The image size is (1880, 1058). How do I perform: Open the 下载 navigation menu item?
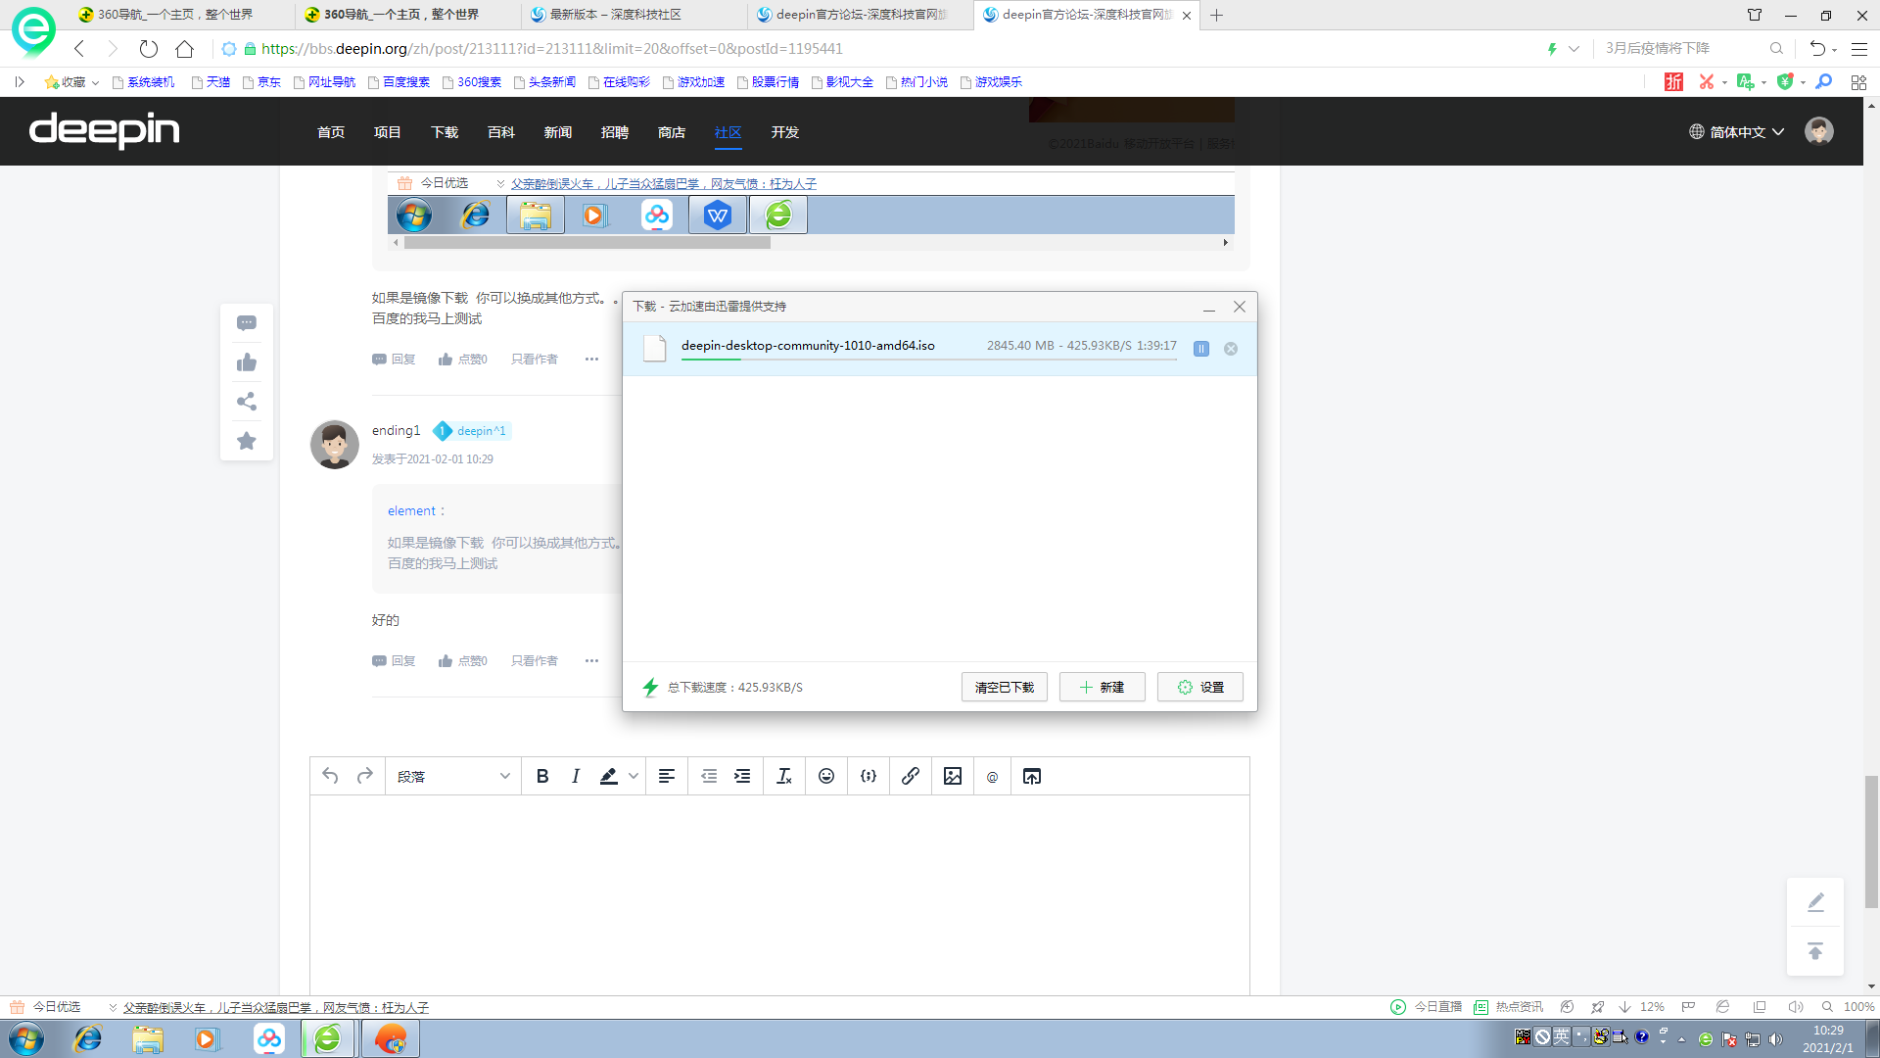click(x=445, y=132)
